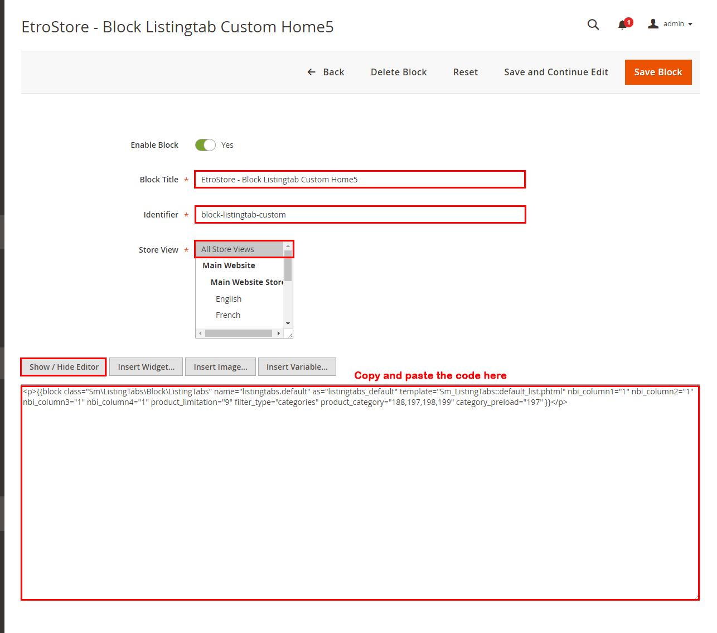Click the Store View vertical scrollbar thumb

288,265
